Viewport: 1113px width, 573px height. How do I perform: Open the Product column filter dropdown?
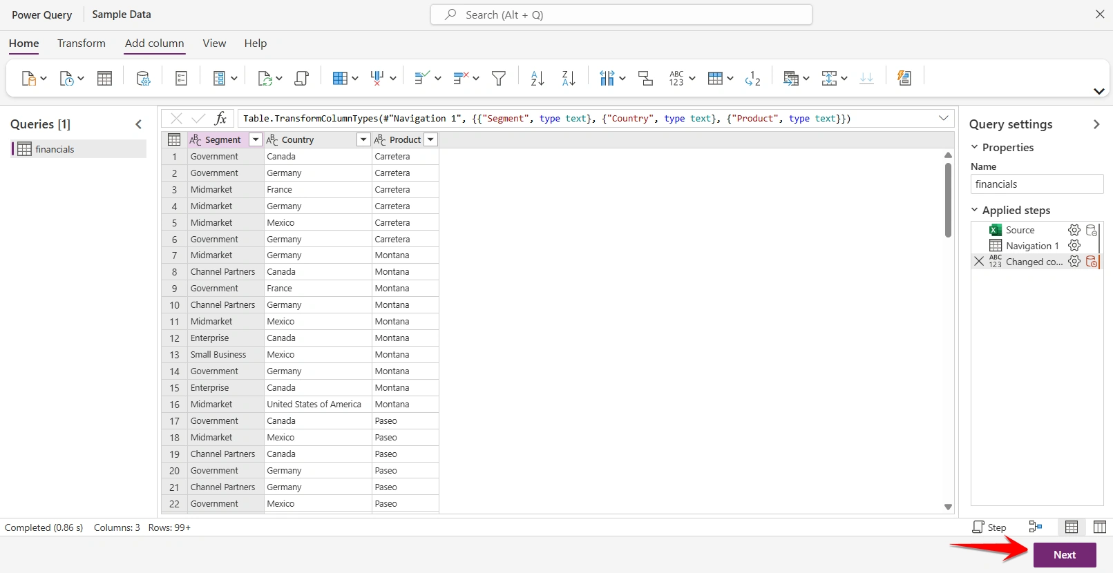point(431,139)
